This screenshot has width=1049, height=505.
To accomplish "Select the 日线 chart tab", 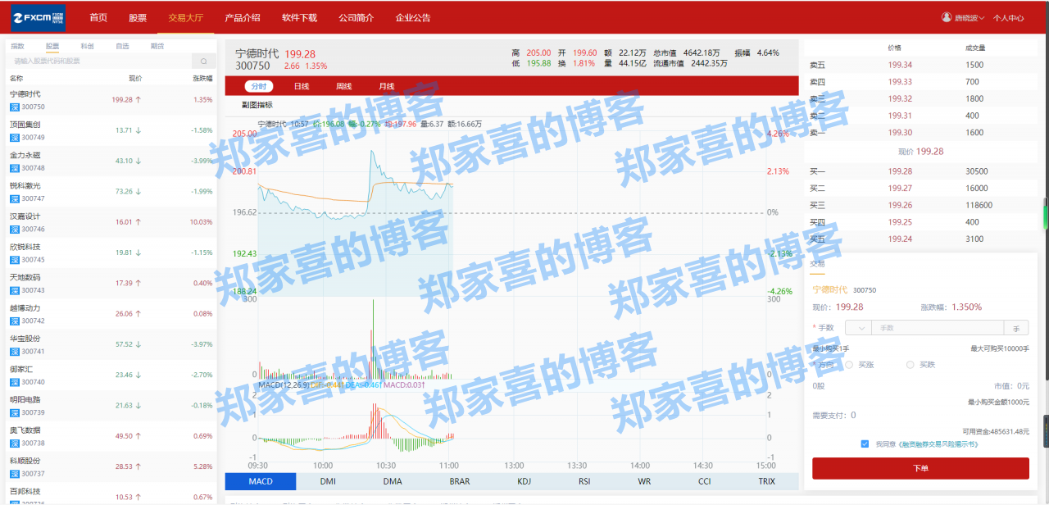I will [302, 86].
